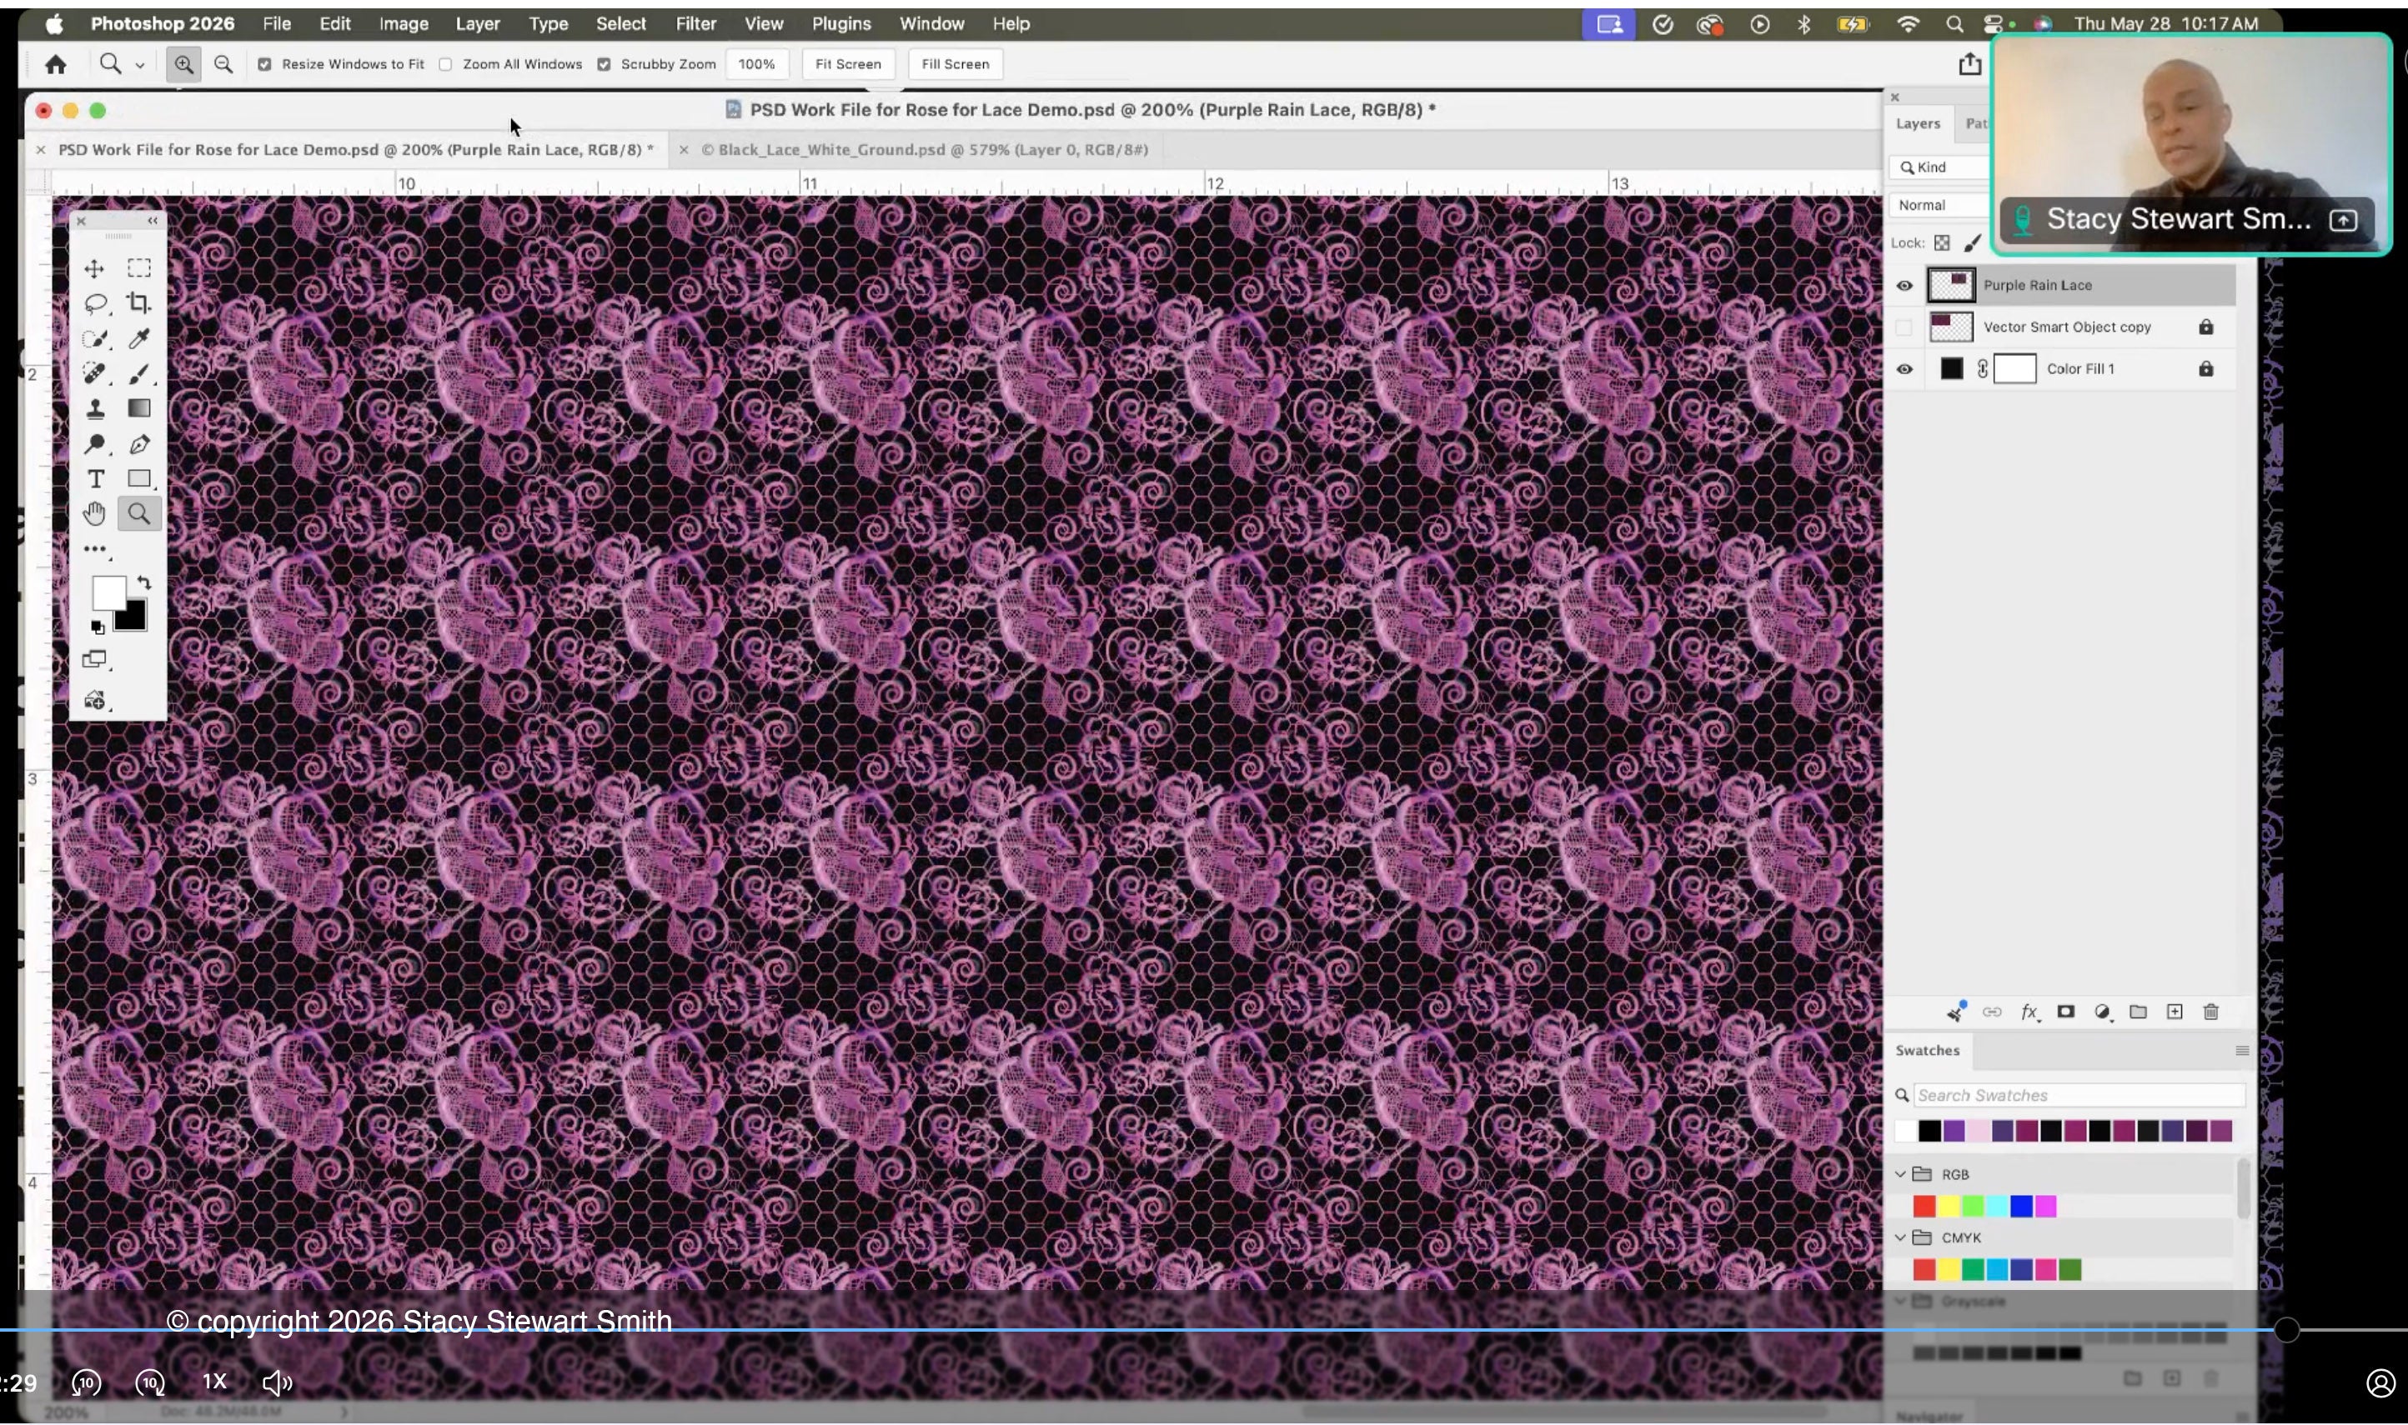Image resolution: width=2408 pixels, height=1425 pixels.
Task: Add a layer mask
Action: [x=2065, y=1012]
